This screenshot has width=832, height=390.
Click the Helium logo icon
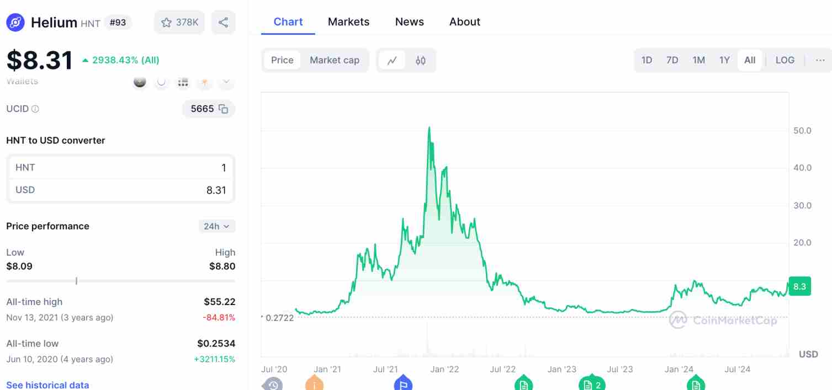tap(15, 23)
